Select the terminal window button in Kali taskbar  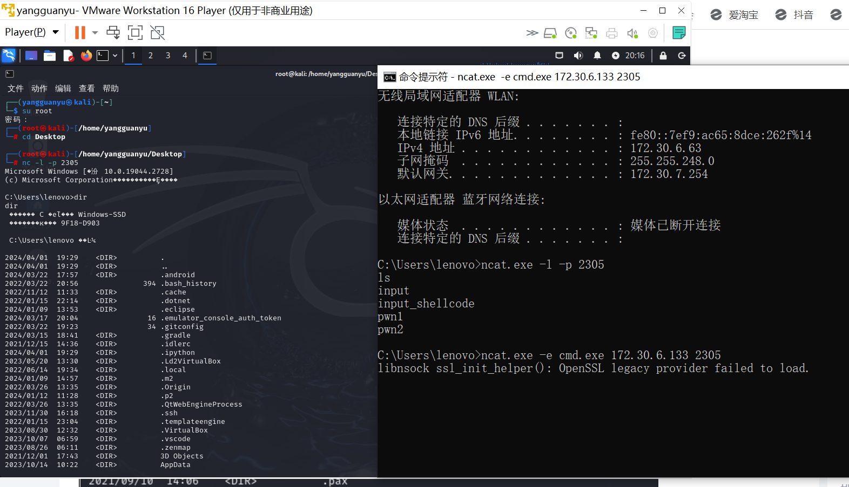207,56
